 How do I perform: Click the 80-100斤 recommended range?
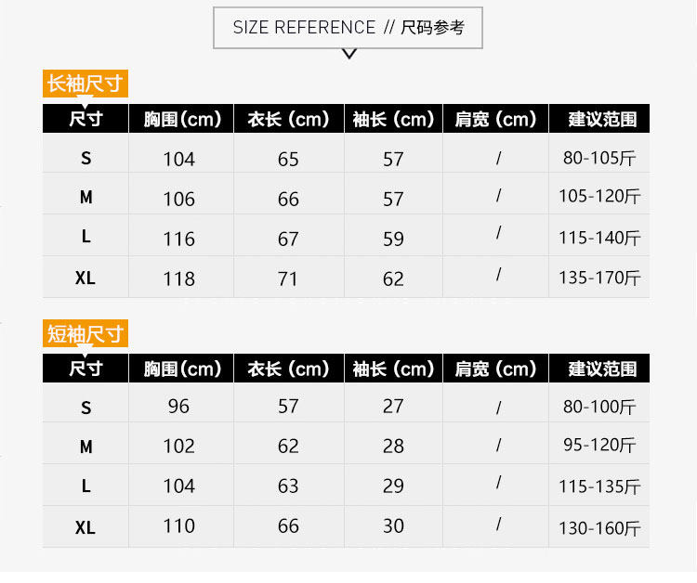(x=599, y=407)
